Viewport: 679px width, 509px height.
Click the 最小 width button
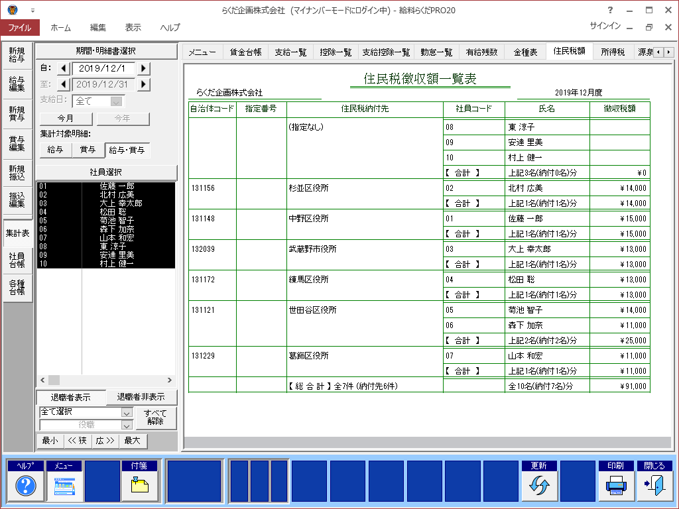coord(50,441)
